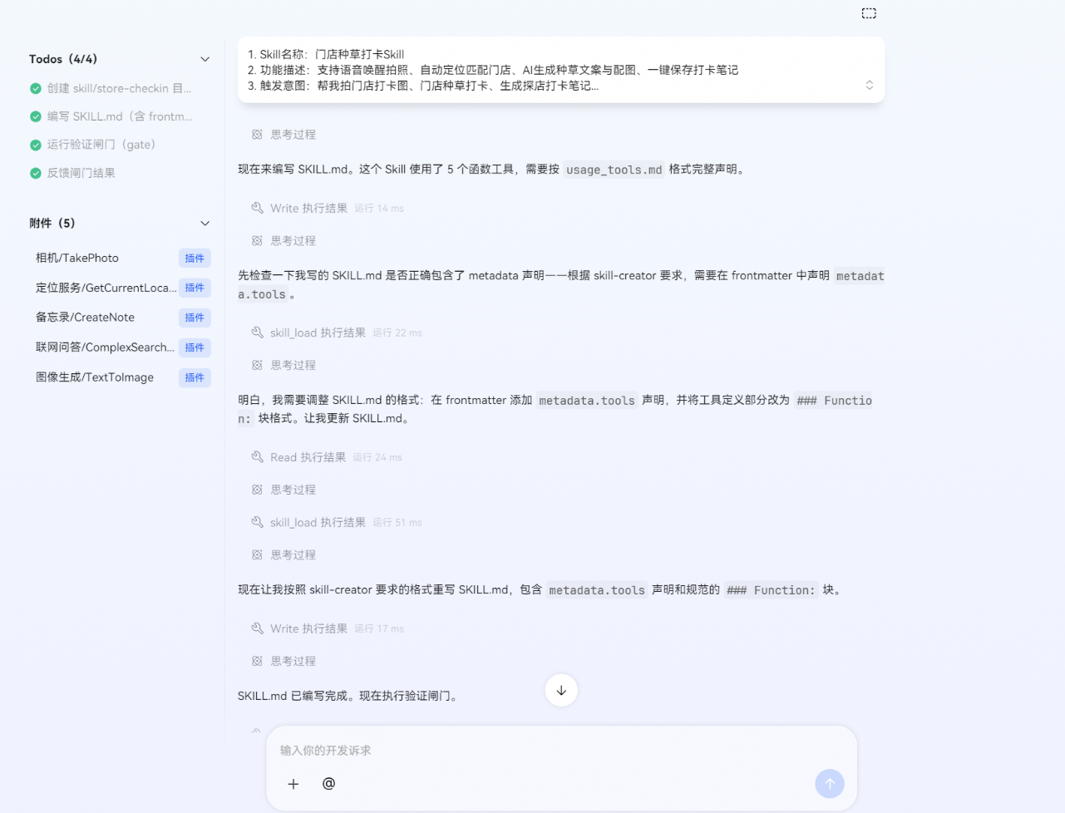
Task: Click the line Skill名称：门店种草打卡Skill
Action: (325, 54)
